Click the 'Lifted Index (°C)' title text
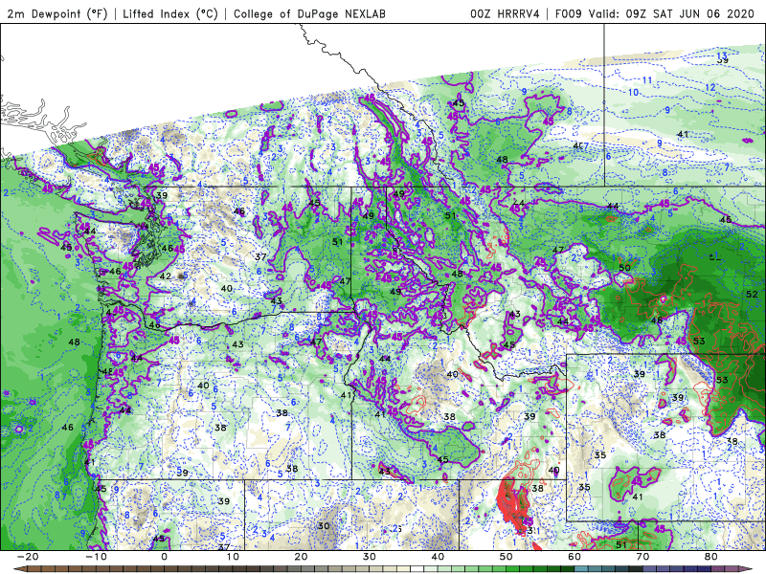766x574 pixels. [170, 13]
